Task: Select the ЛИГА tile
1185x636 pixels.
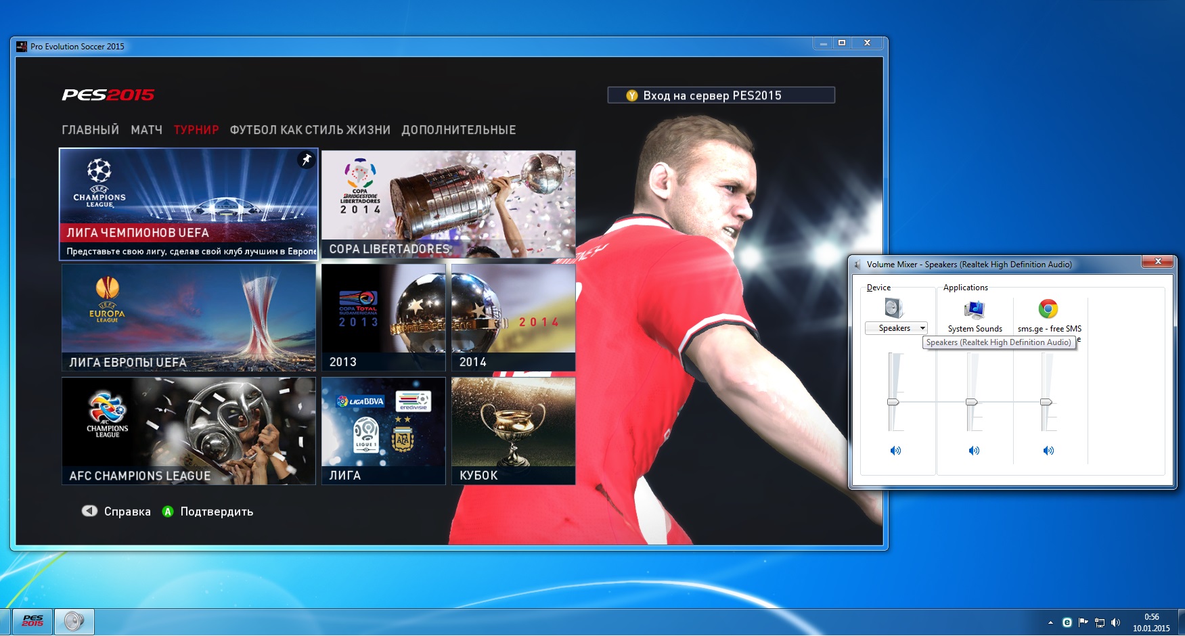Action: [x=384, y=431]
